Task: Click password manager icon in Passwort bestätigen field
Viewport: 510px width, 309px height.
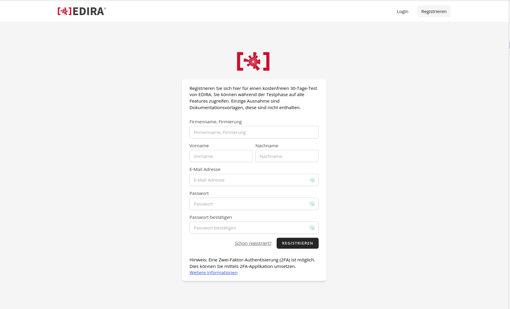Action: tap(312, 228)
